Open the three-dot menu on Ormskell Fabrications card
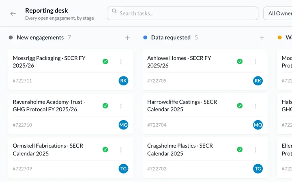Image resolution: width=292 pixels, height=182 pixels. [121, 150]
